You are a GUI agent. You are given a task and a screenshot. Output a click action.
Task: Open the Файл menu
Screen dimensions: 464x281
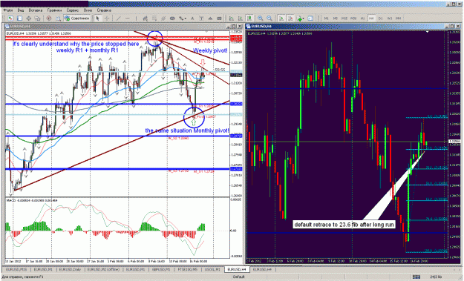(x=8, y=10)
